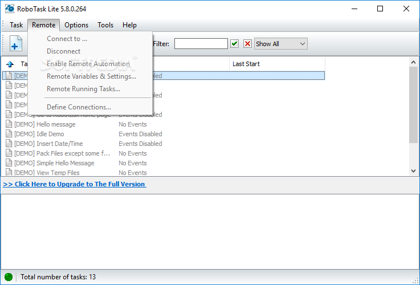Click the task list vertical scrollbar thumb
The height and width of the screenshot is (285, 420).
click(413, 105)
